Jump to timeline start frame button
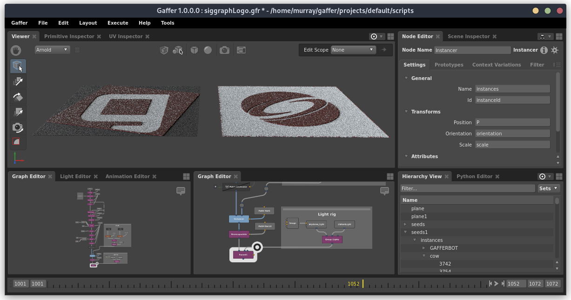The height and width of the screenshot is (300, 571). (x=490, y=283)
